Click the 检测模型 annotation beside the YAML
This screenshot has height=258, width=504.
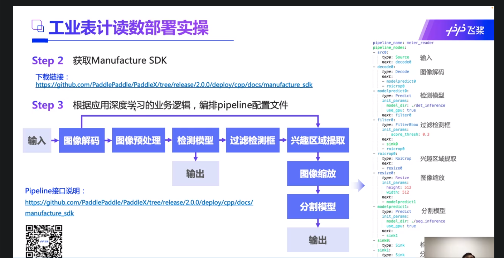point(432,96)
